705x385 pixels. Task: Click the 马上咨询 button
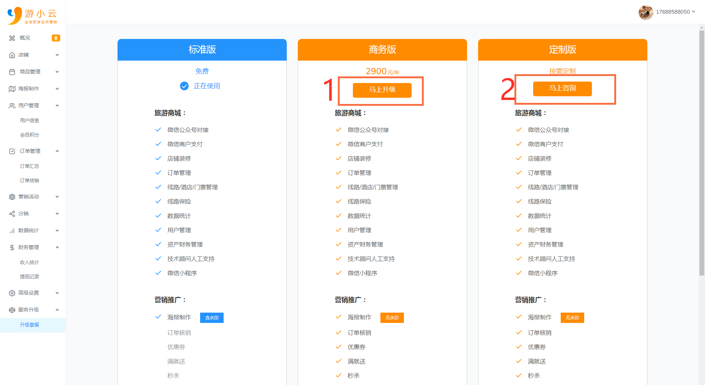(563, 89)
